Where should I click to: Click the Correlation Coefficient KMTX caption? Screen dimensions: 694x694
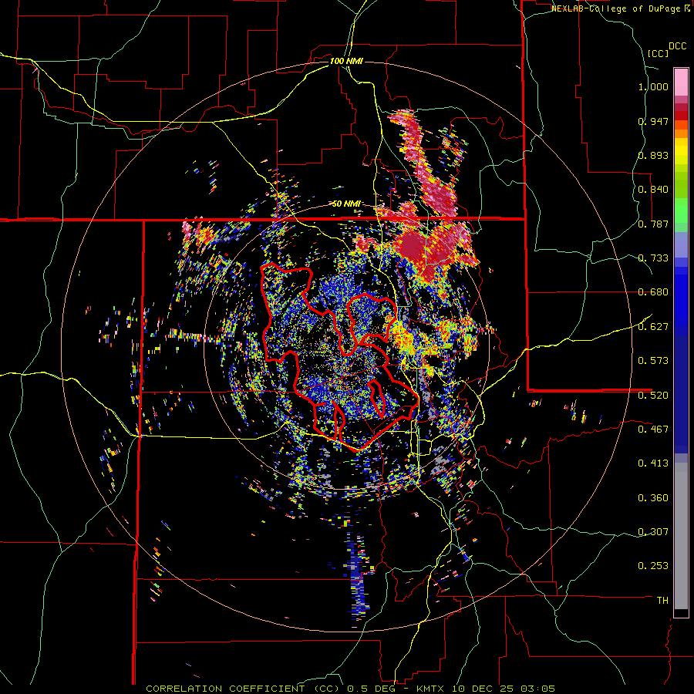click(350, 689)
